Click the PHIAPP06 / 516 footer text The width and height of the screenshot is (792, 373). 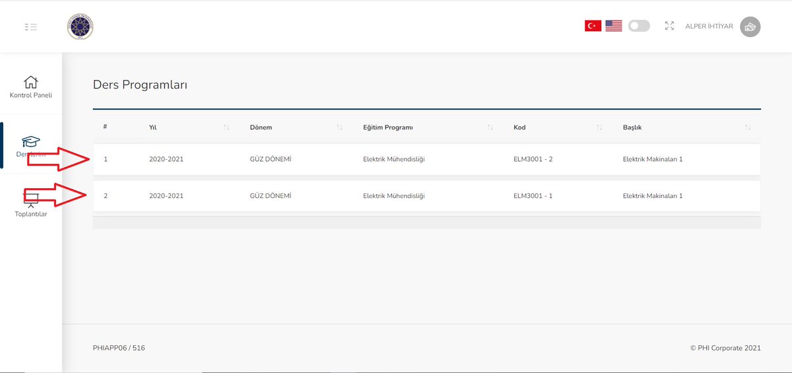(x=119, y=348)
